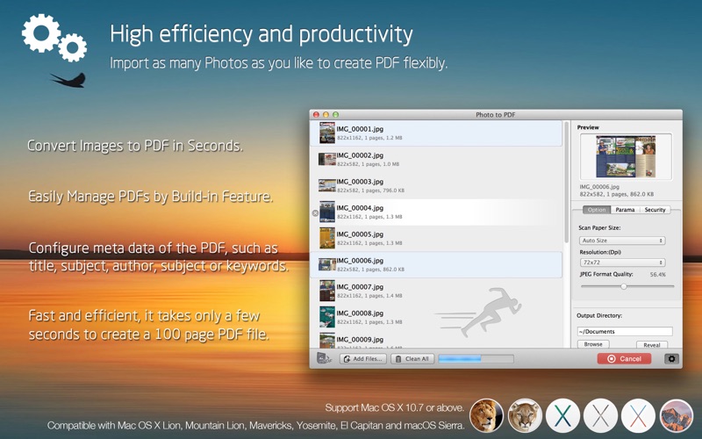Select the Option tab
Screen dimensions: 702x439
(x=597, y=210)
